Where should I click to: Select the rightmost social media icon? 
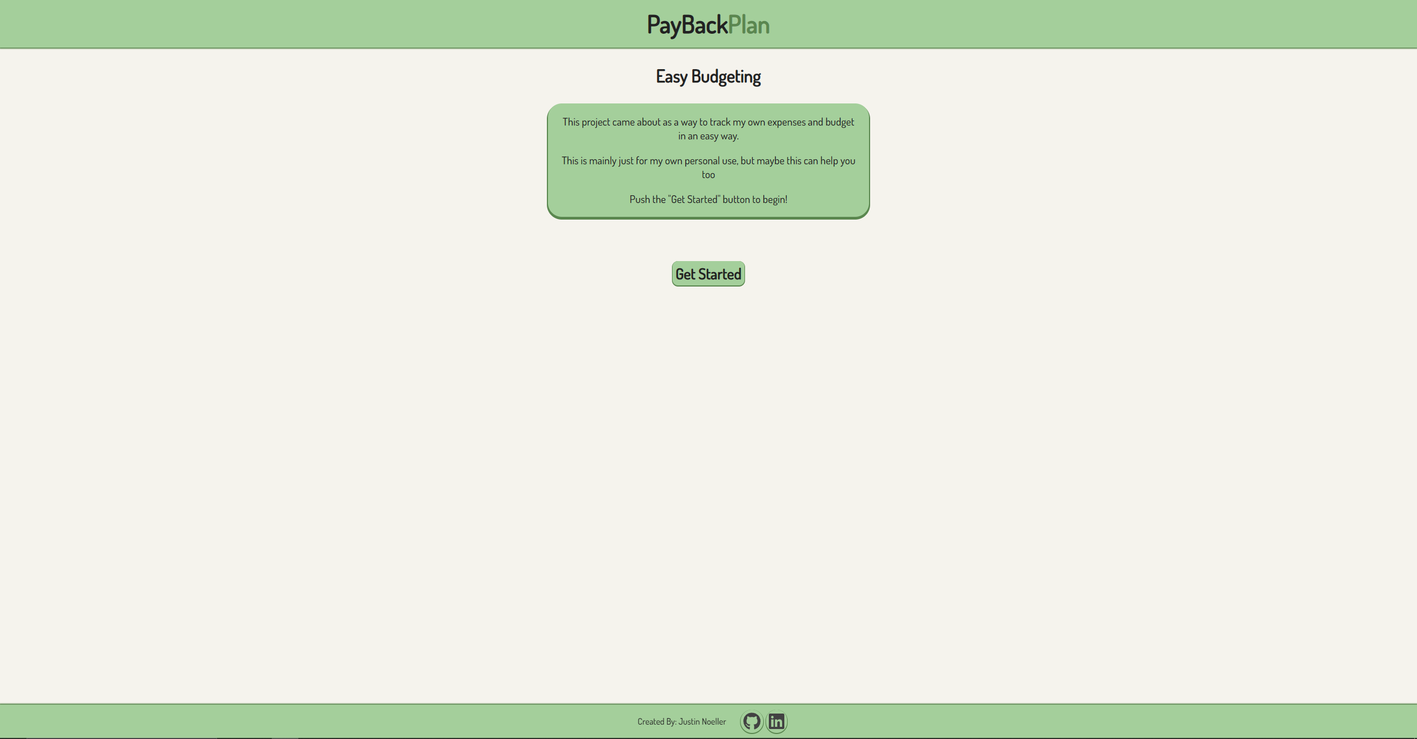pos(776,721)
